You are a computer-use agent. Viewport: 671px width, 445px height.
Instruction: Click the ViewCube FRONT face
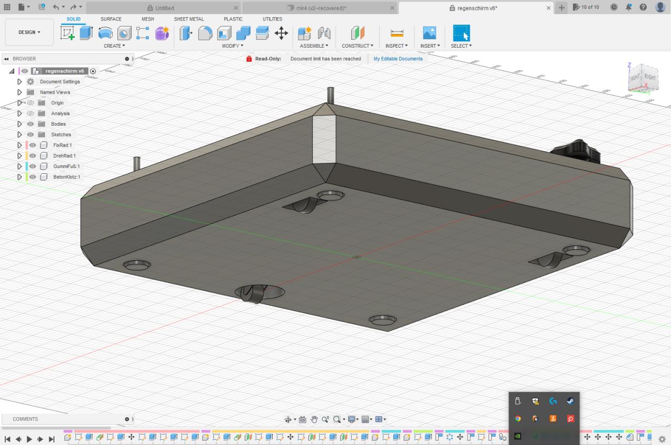click(x=636, y=78)
